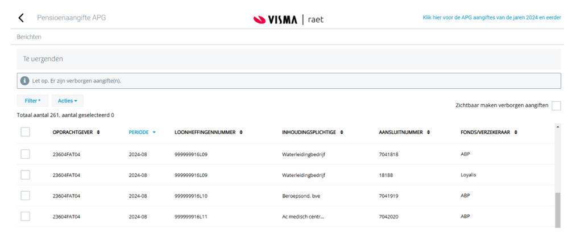Screen dimensions: 568x239
Task: Open the Te verzenden section
Action: tap(43, 59)
